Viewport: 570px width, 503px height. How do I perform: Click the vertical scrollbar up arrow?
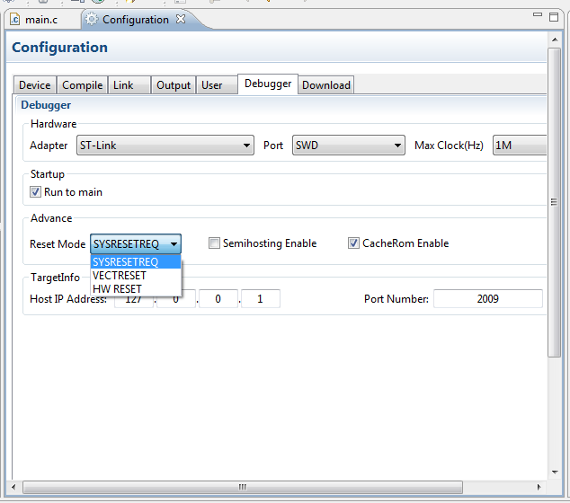[555, 40]
